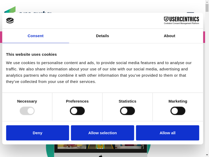Select the Consent tab
This screenshot has height=157, width=209.
point(36,36)
